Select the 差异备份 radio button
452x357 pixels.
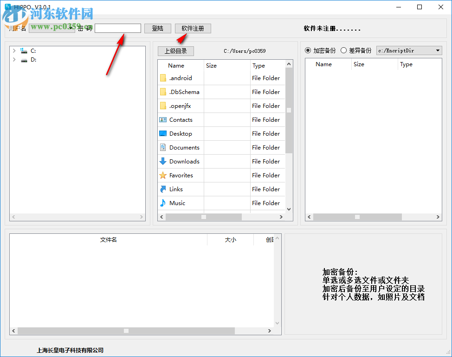(x=344, y=50)
